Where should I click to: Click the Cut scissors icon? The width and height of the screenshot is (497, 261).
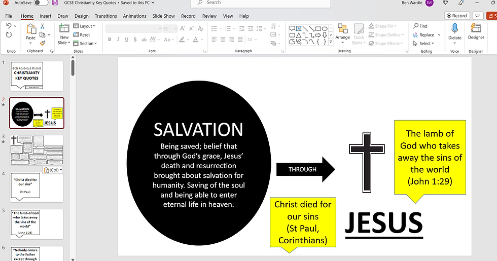click(x=43, y=26)
